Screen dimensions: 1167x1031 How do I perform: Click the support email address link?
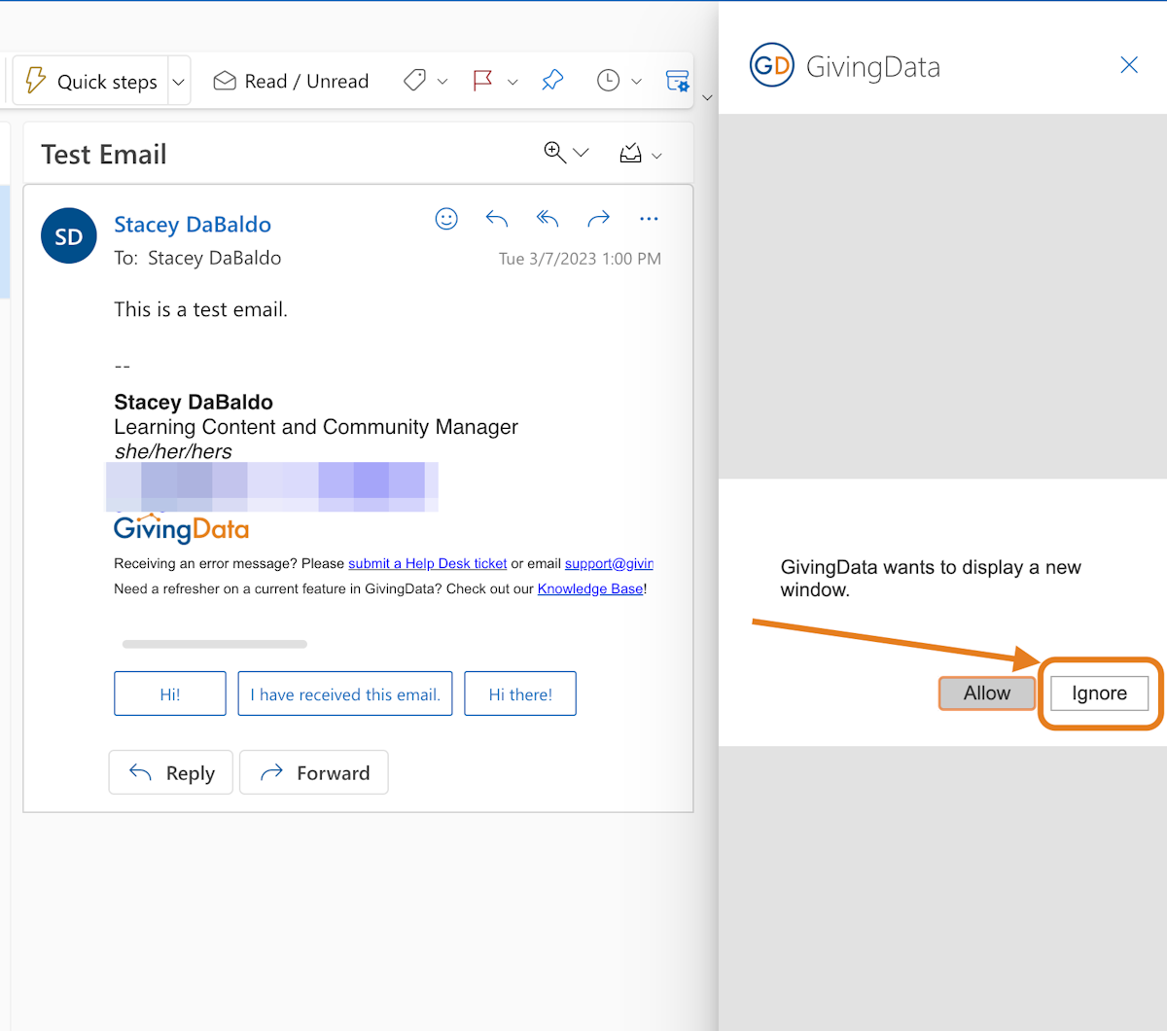pos(609,563)
